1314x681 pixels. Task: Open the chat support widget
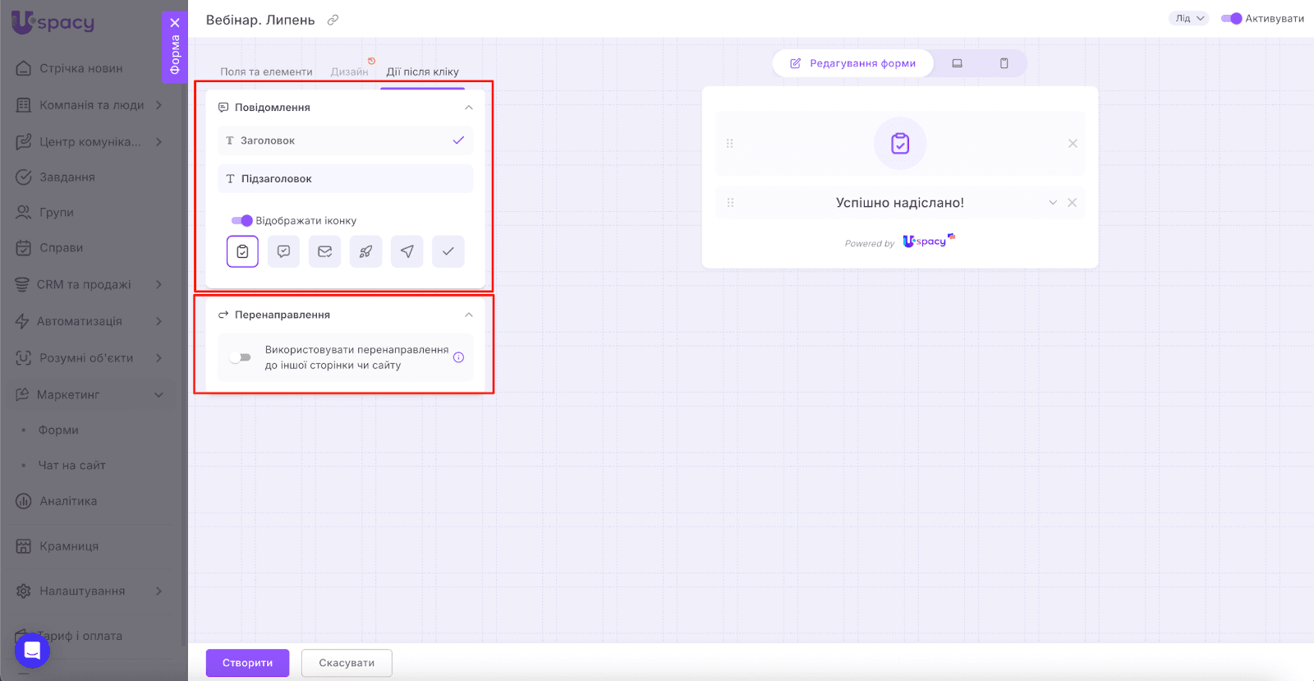pos(32,651)
